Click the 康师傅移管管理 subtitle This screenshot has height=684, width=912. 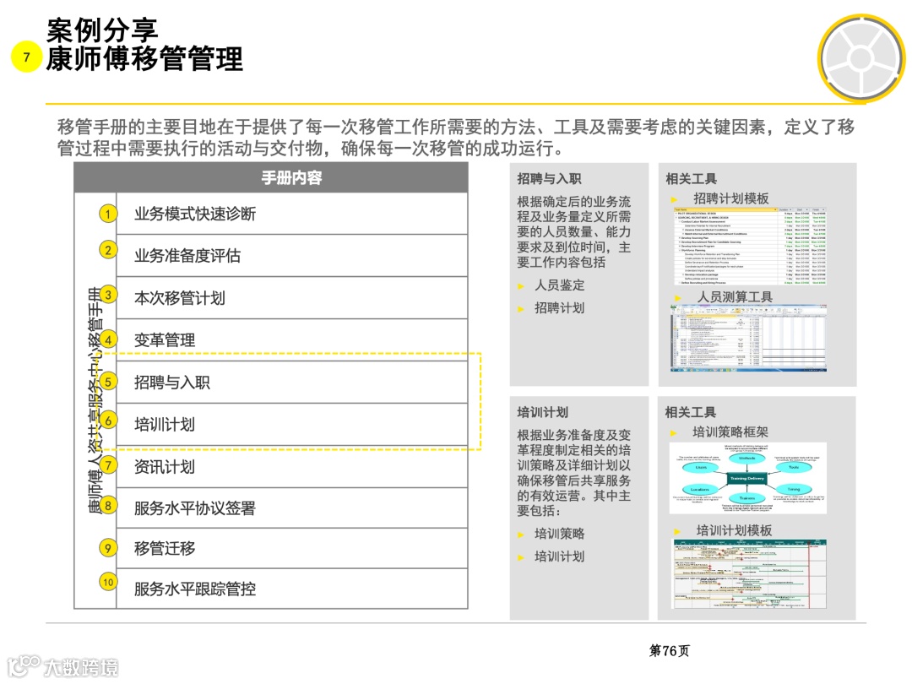click(145, 59)
